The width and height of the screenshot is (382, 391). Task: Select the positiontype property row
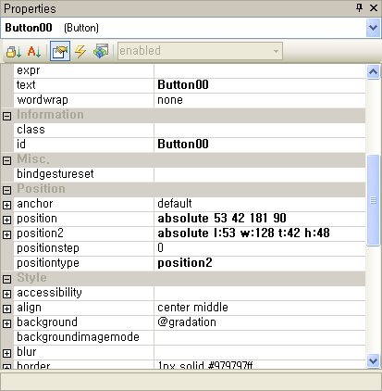pos(183,263)
